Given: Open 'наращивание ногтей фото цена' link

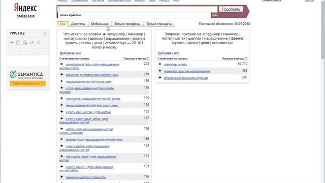Looking at the screenshot, I should point(88,81).
